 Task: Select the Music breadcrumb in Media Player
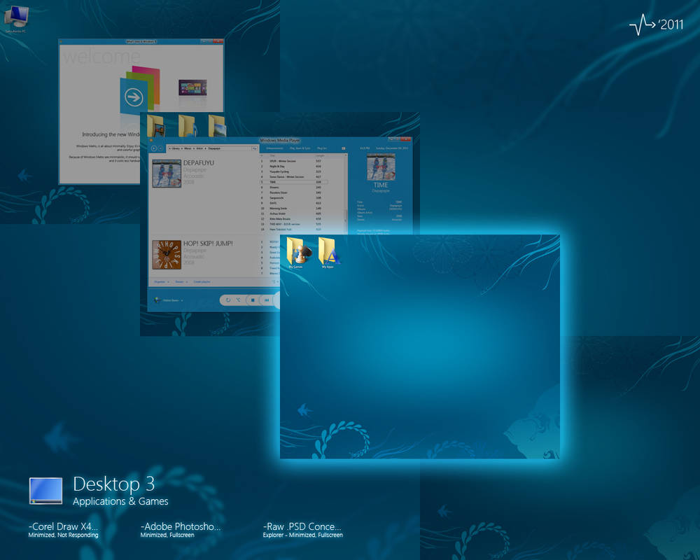click(x=188, y=148)
